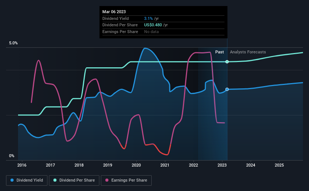Viewport: 309px width, 191px height.
Task: Click the US$0.480 dividend per share value
Action: (x=153, y=25)
